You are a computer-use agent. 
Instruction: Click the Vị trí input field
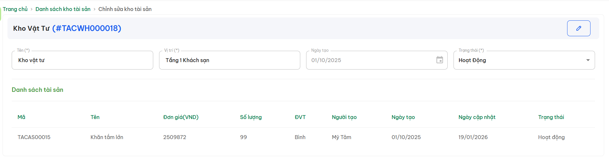[x=229, y=60]
